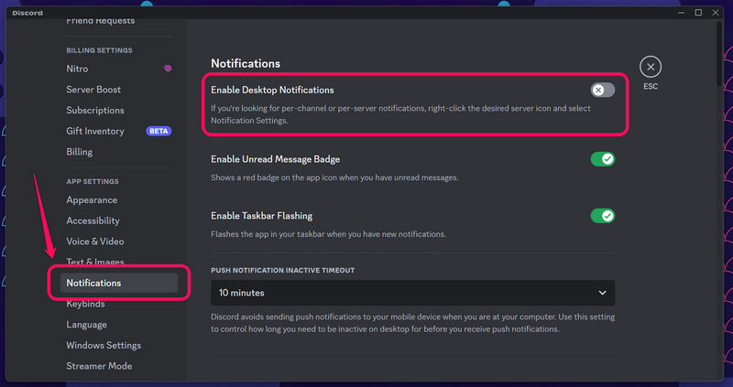733x387 pixels.
Task: Select Streamer Mode in sidebar
Action: (99, 366)
